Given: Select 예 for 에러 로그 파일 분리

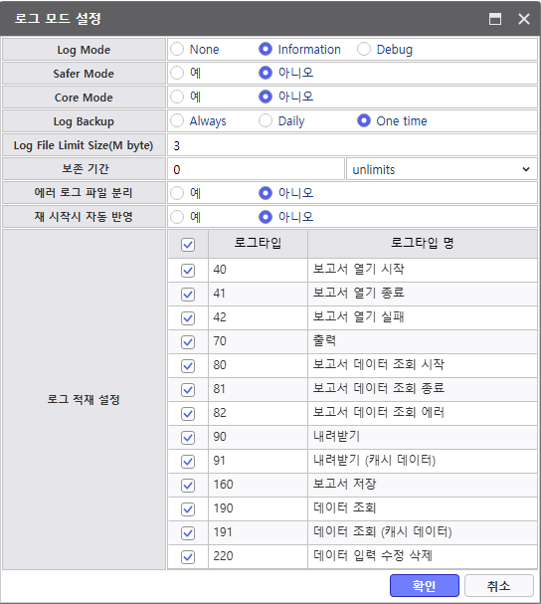Looking at the screenshot, I should [177, 193].
